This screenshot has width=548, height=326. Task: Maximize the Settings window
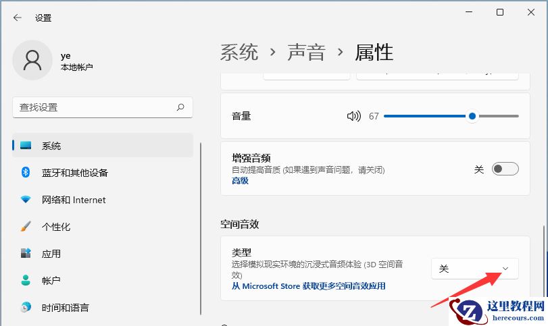coord(500,12)
